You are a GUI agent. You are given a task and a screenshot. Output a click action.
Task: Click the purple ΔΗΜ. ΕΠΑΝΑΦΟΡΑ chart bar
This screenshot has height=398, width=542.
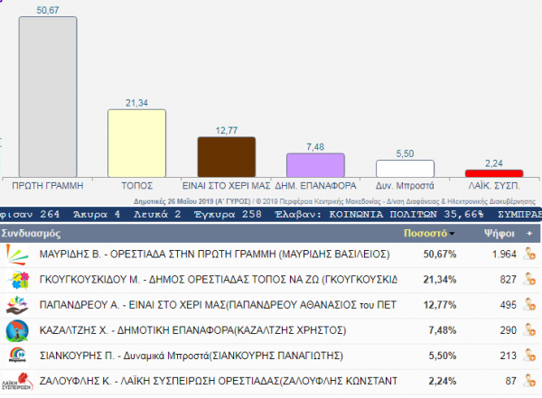315,165
